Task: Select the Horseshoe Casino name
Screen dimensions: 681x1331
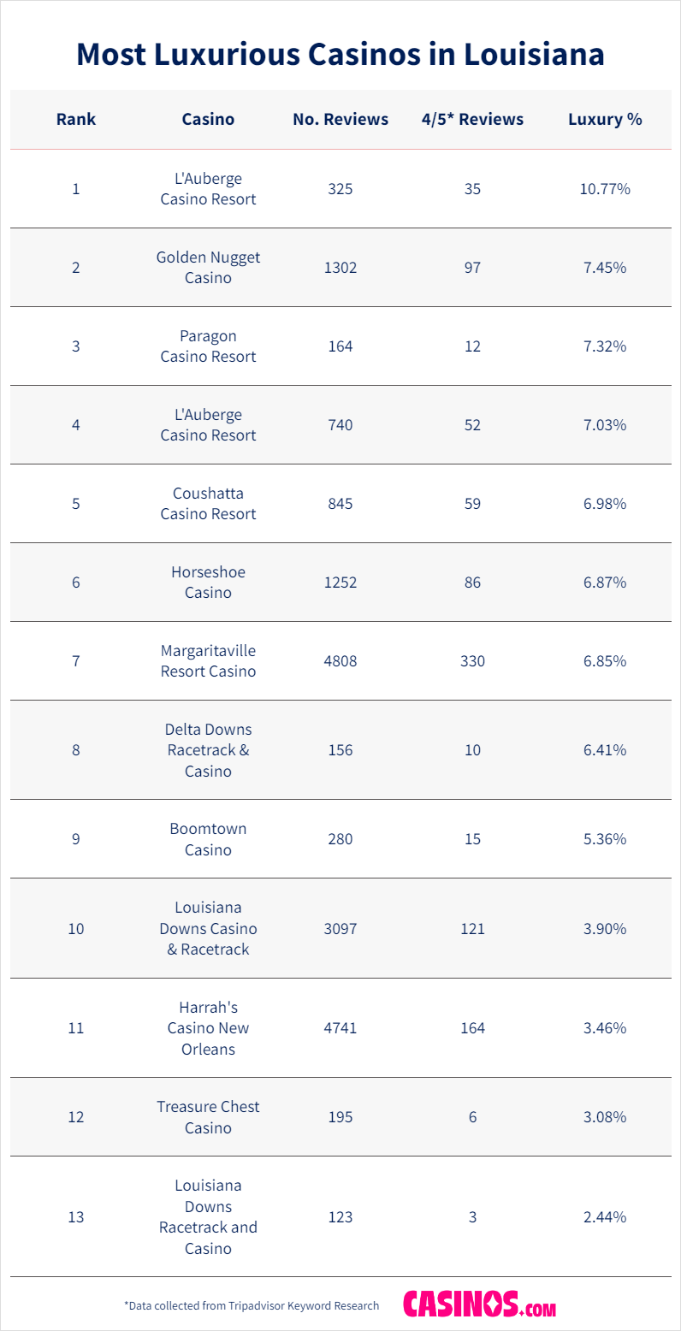Action: tap(208, 583)
